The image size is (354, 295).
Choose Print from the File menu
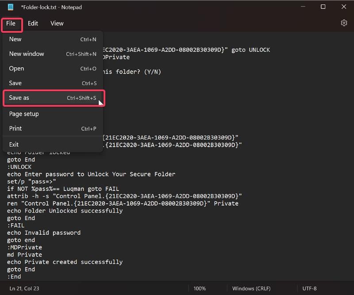pos(15,128)
